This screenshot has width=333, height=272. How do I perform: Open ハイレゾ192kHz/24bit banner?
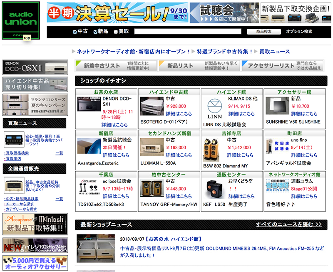click(35, 245)
